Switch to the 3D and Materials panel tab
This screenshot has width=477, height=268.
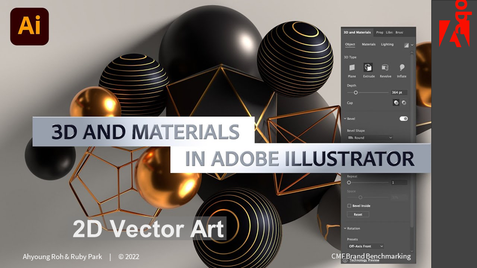point(357,32)
